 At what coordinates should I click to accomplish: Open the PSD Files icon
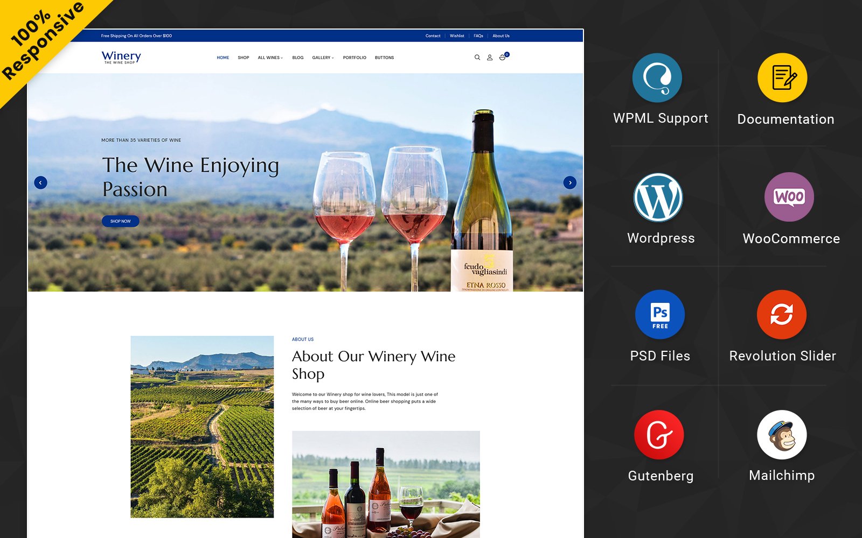point(659,314)
